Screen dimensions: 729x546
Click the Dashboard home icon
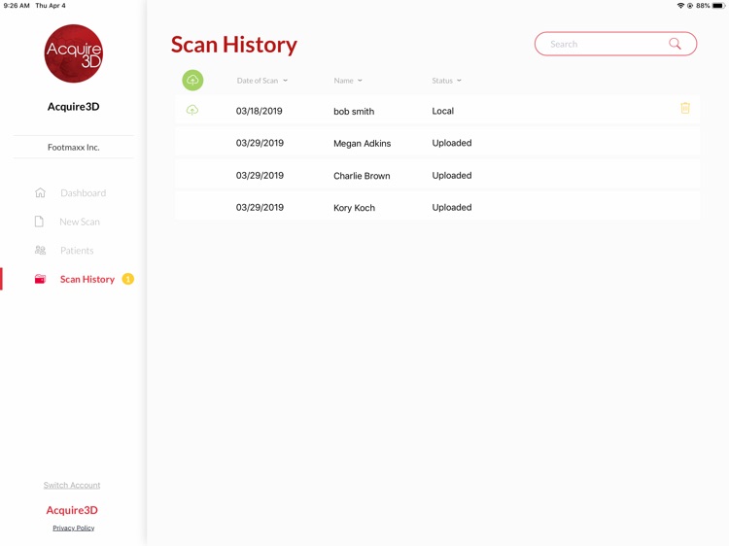[x=41, y=192]
